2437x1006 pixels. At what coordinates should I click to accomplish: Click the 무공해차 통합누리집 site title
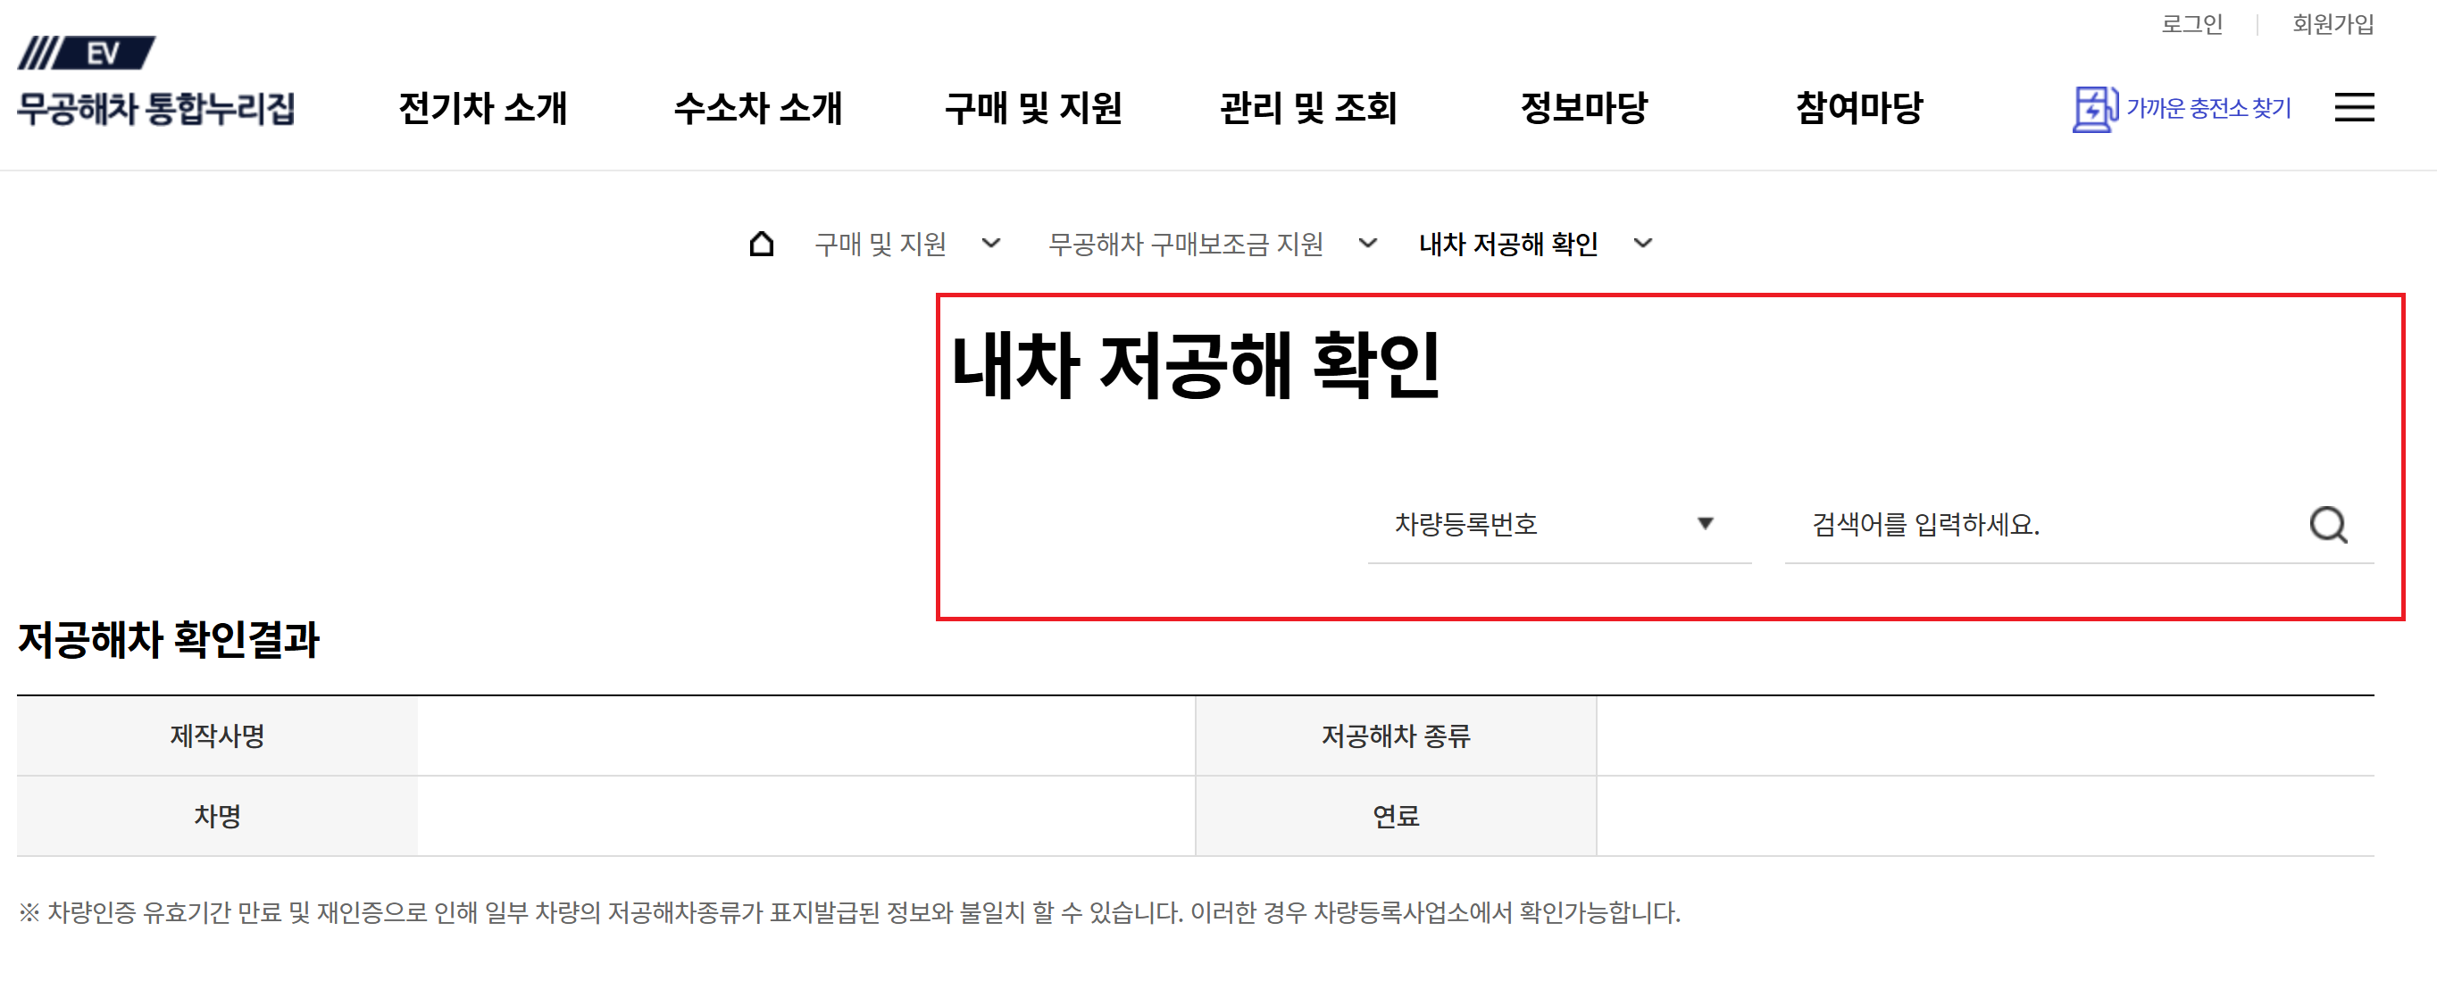[156, 109]
